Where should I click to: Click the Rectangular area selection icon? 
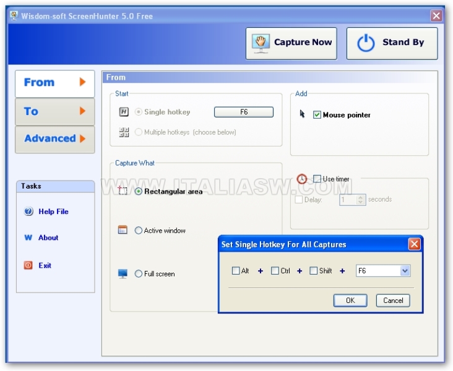123,190
